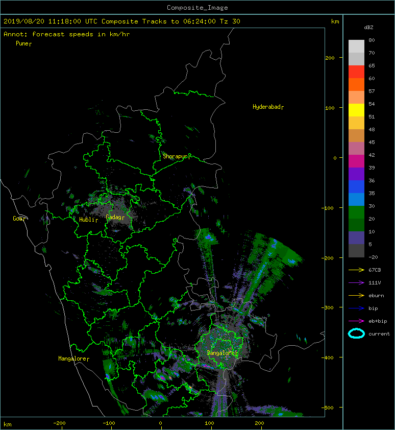The image size is (395, 430).
Task: Click the cyan 'current' ellipse legend icon
Action: coord(356,333)
